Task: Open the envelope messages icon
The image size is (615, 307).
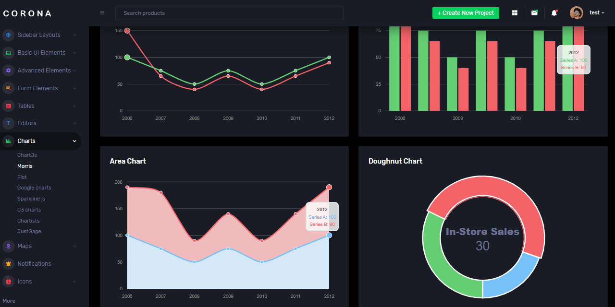Action: pyautogui.click(x=534, y=13)
